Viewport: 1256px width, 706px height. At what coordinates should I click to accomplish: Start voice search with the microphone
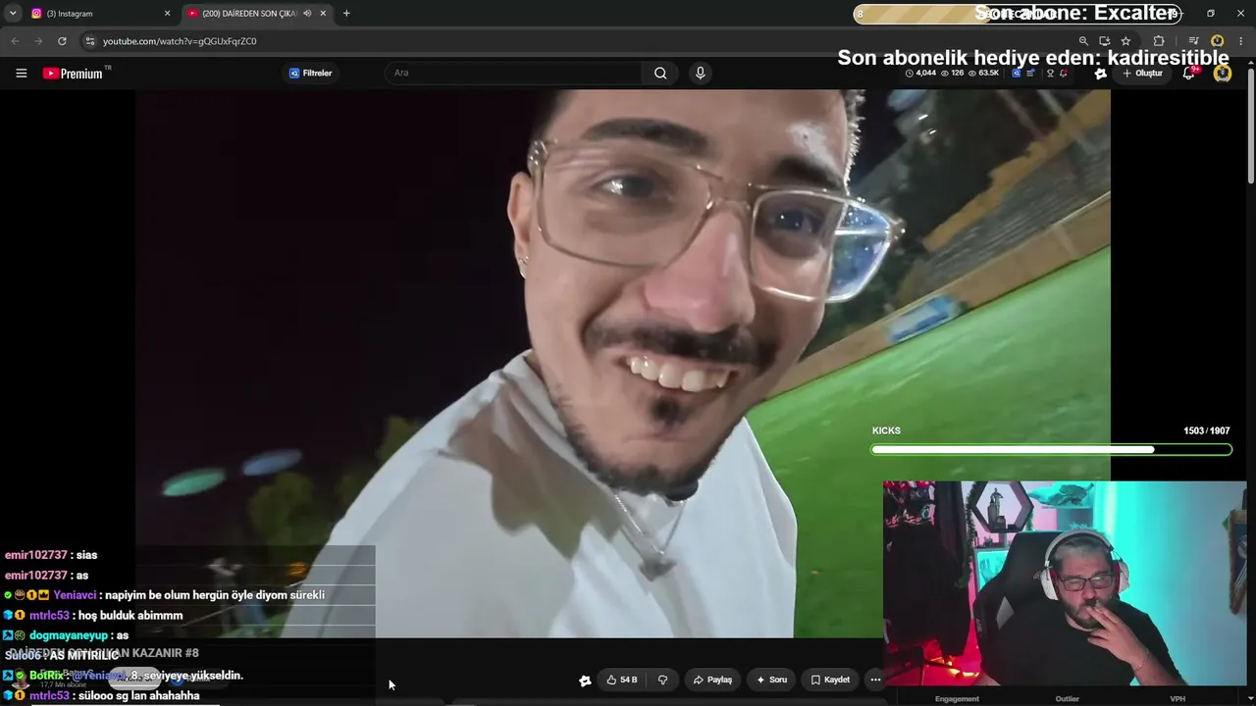tap(700, 74)
